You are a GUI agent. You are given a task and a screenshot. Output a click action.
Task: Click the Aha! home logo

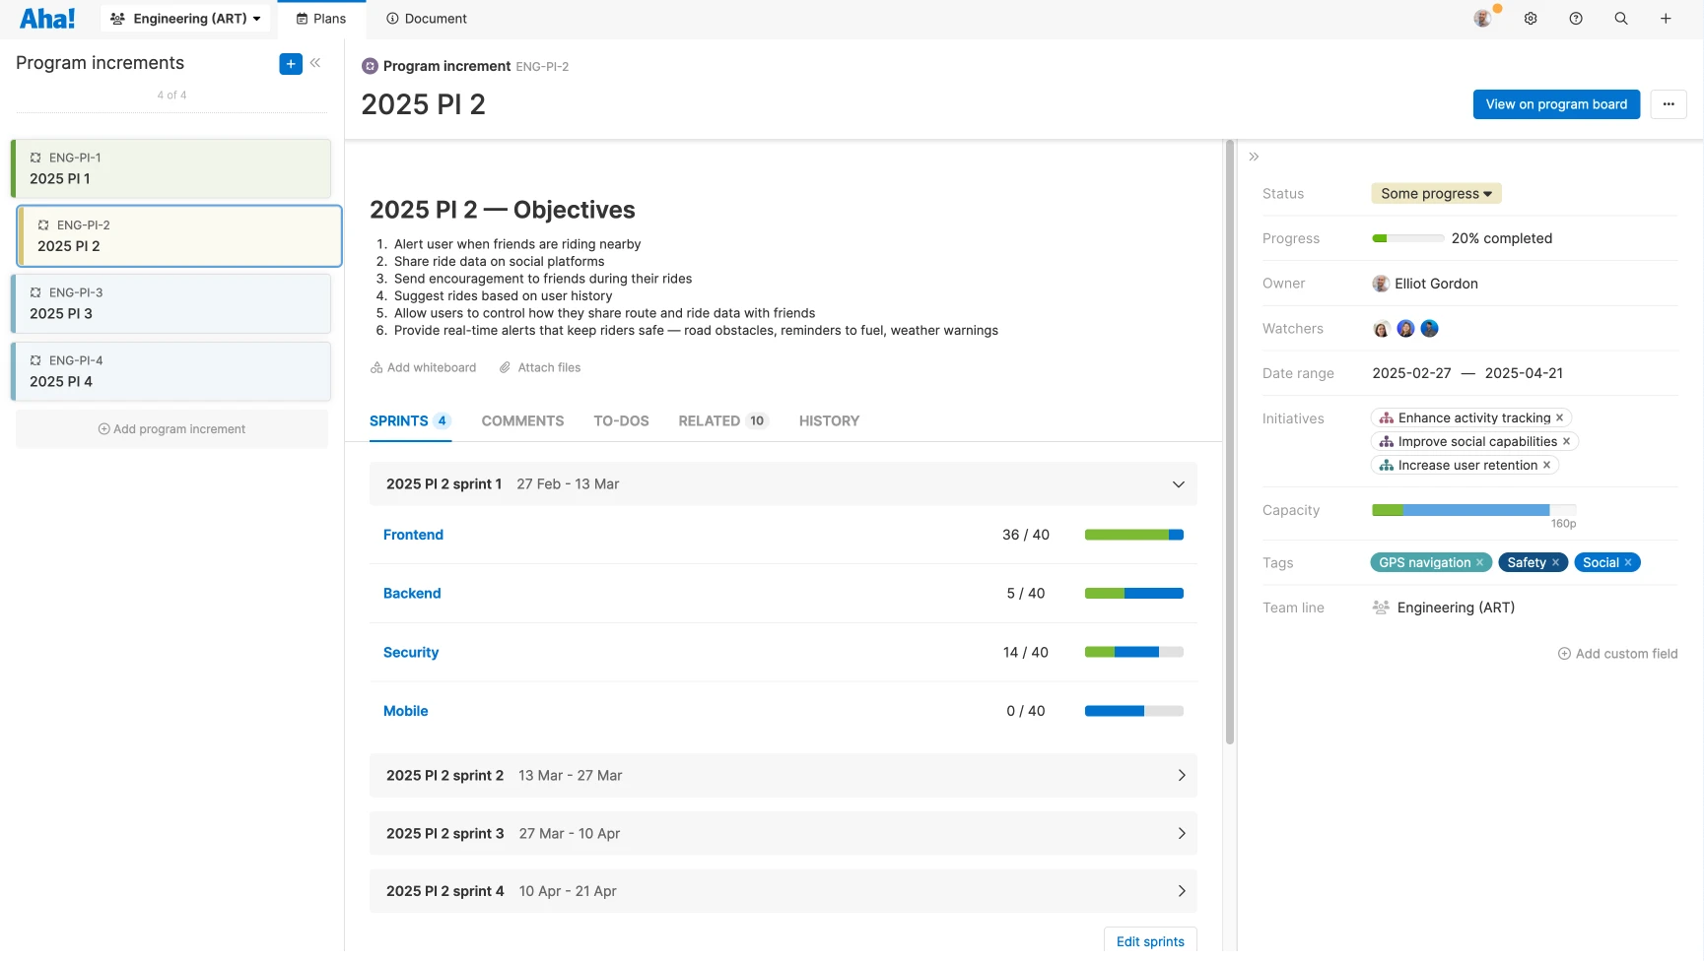point(47,18)
